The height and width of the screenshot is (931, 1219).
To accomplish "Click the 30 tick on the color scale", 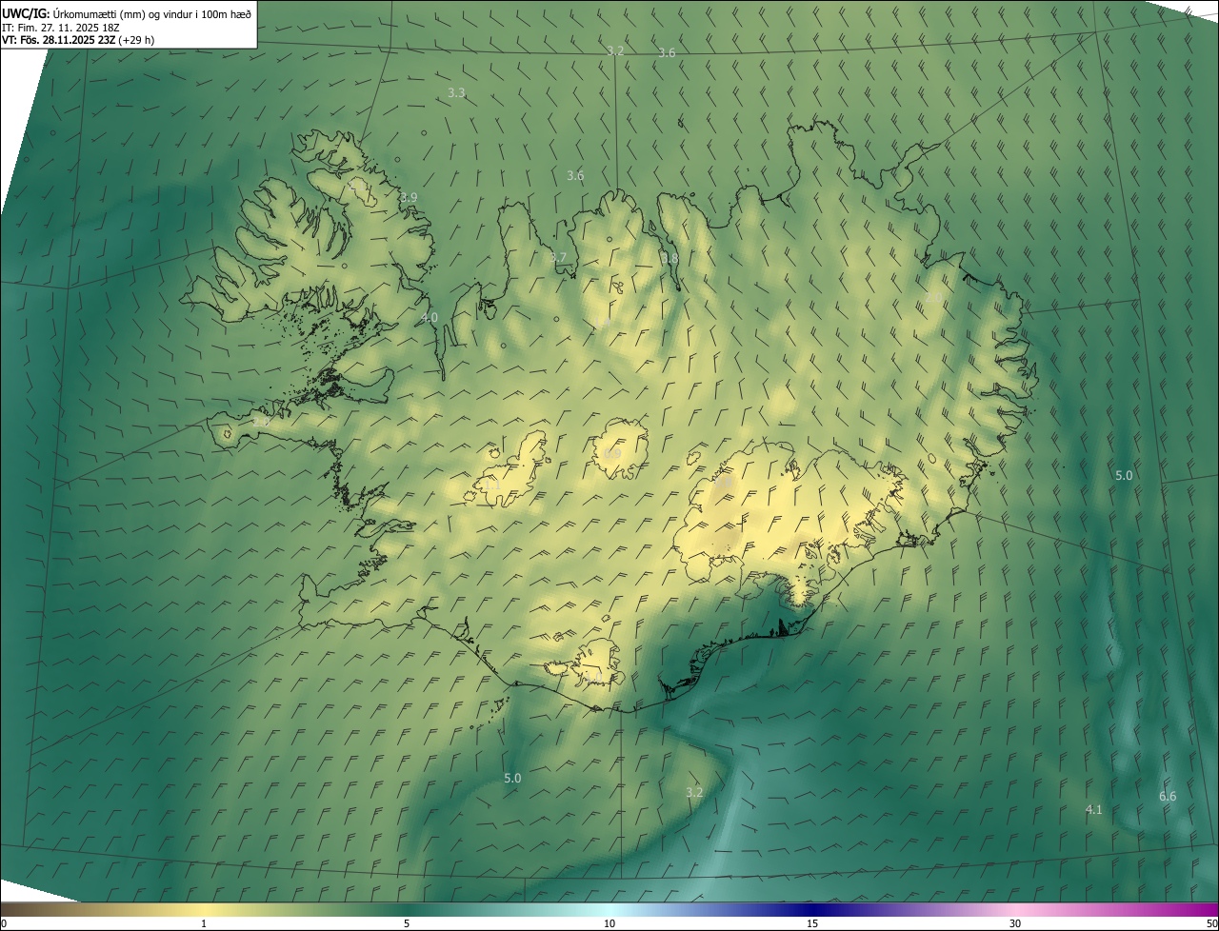I will tap(1015, 923).
